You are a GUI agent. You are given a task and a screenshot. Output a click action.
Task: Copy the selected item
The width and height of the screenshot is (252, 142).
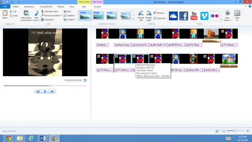(x=14, y=16)
